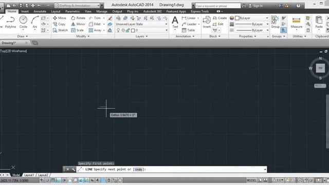Click the Array tool
Image resolution: width=329 pixels, height=185 pixels.
95,30
